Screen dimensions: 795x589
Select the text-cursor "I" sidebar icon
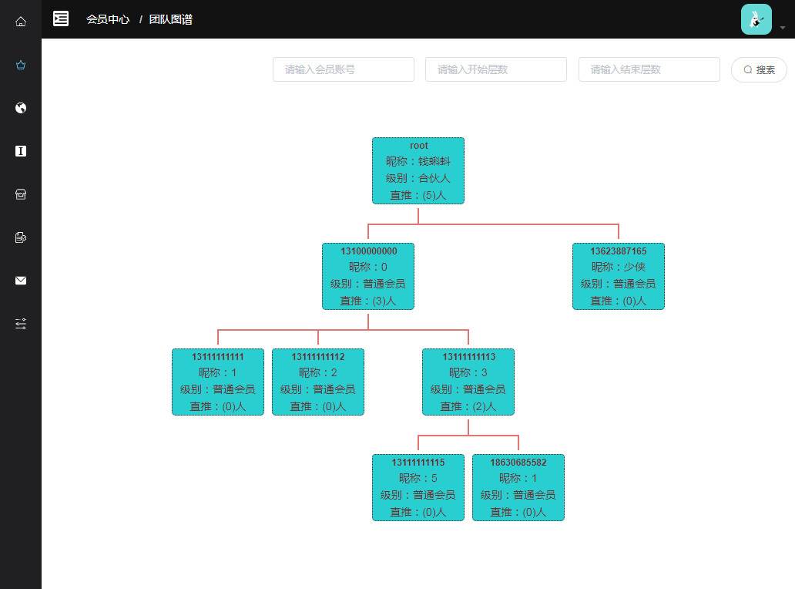click(21, 151)
